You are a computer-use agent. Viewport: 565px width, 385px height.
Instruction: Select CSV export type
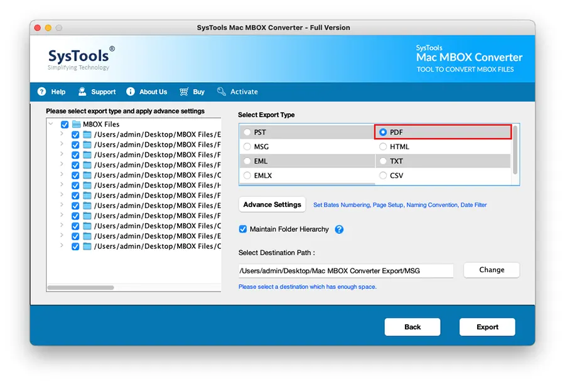click(383, 175)
